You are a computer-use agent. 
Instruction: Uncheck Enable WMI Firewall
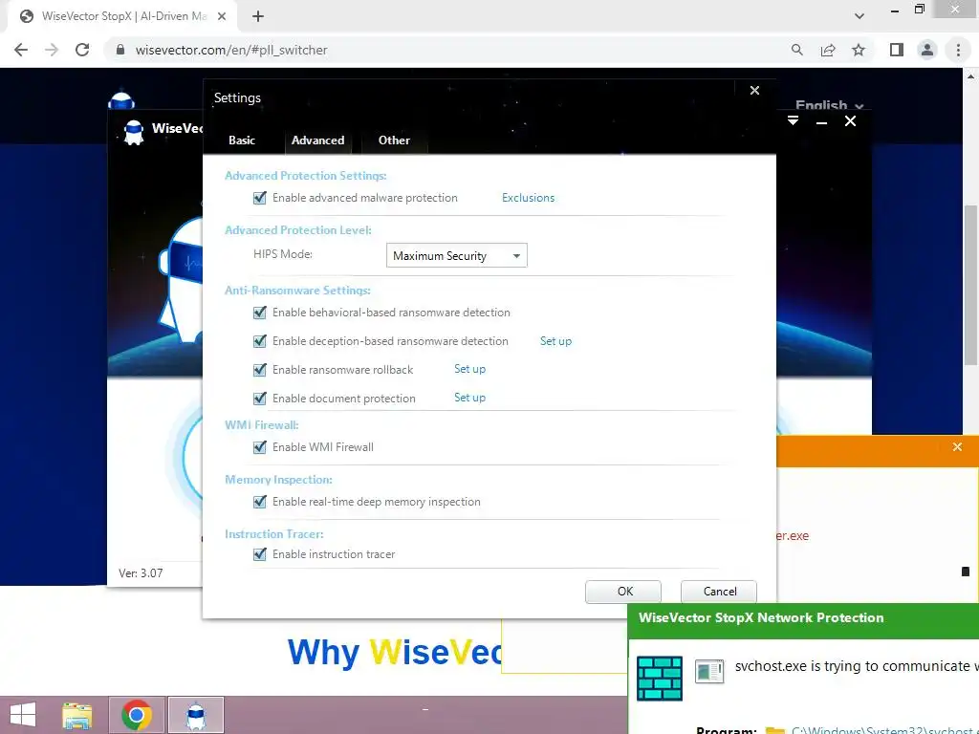[260, 447]
